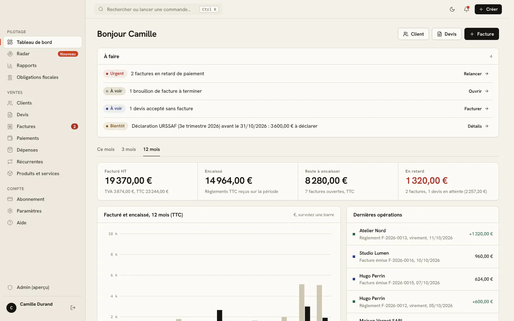Screen dimensions: 514x321
Task: Select the 12 mois tab
Action: (151, 149)
